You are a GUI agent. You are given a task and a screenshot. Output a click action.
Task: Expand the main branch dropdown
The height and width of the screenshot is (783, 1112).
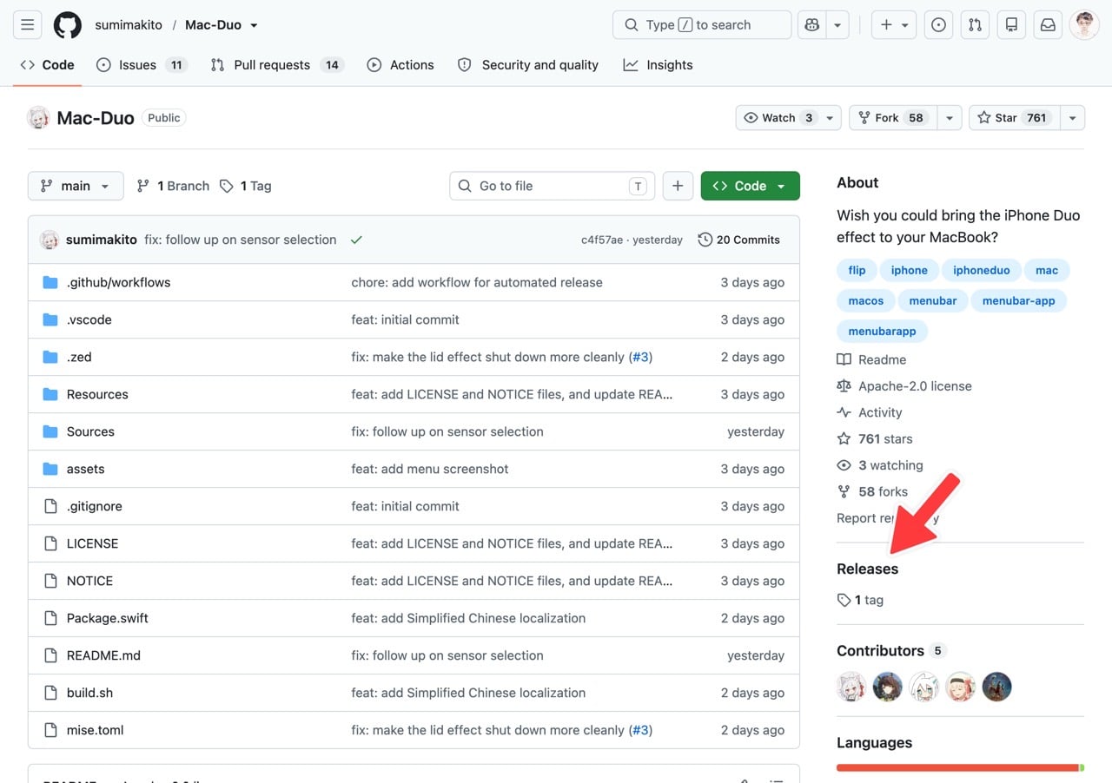click(76, 186)
